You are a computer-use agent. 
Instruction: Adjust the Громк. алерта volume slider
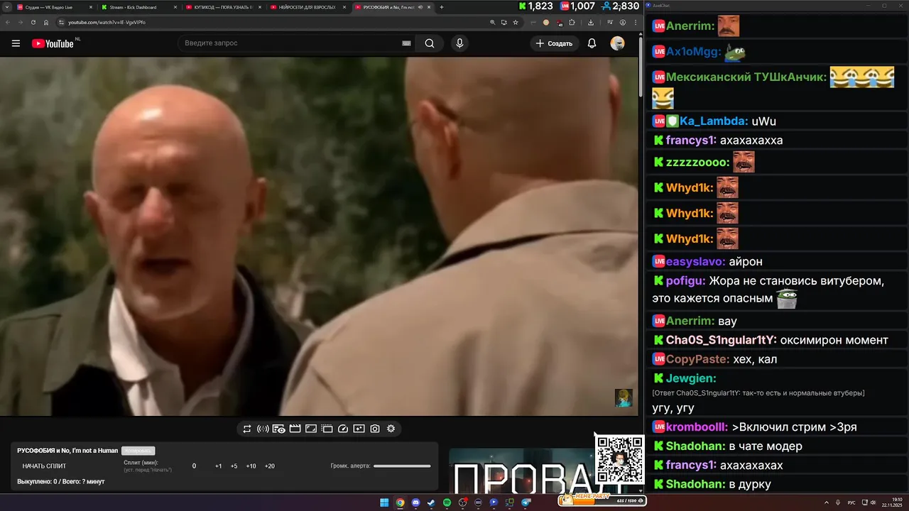402,466
